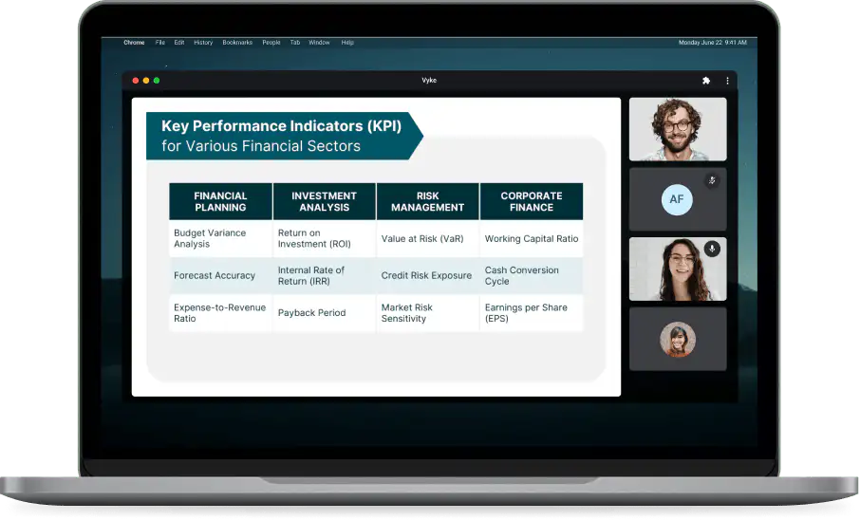Viewport: 860px width, 520px height.
Task: Expand the History menu
Action: pos(203,43)
